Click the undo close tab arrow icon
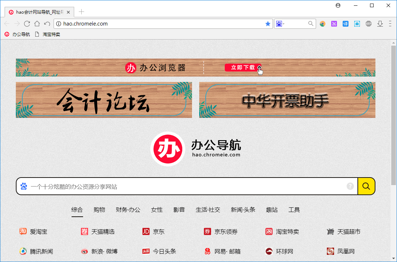The height and width of the screenshot is (262, 397). click(47, 24)
